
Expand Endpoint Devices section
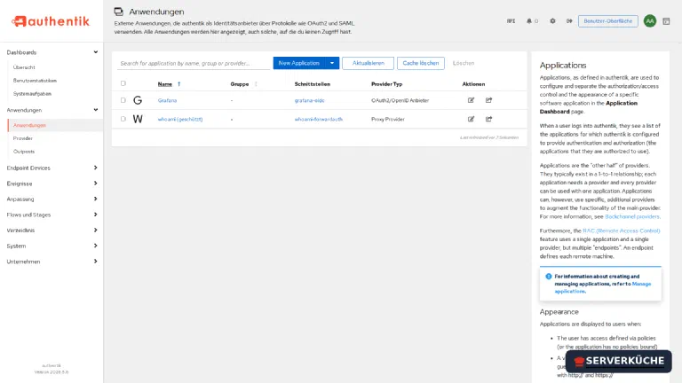point(96,168)
